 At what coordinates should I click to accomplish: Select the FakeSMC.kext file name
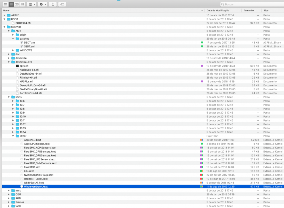coord(32,167)
